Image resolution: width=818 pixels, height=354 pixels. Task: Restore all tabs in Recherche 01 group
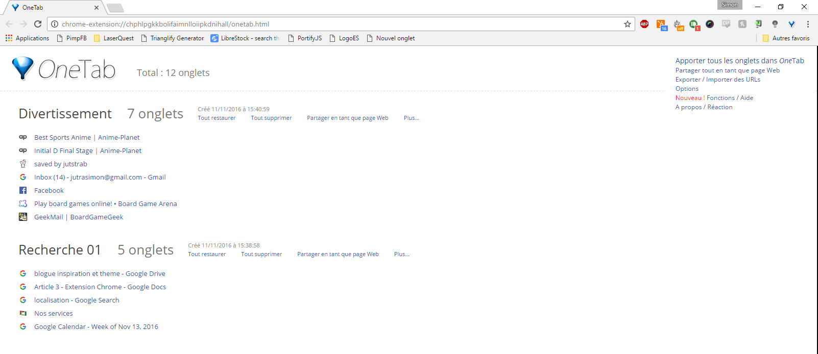click(x=207, y=254)
